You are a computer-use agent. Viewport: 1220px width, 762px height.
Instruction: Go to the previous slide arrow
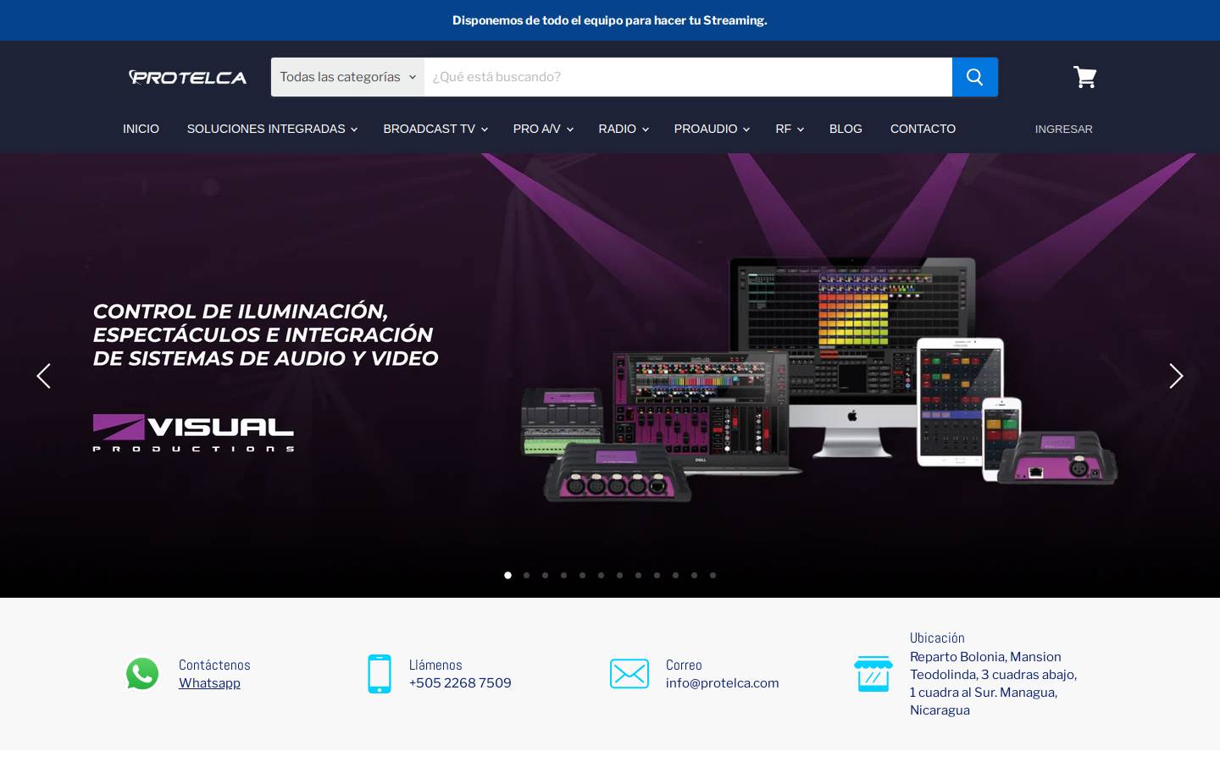click(43, 376)
